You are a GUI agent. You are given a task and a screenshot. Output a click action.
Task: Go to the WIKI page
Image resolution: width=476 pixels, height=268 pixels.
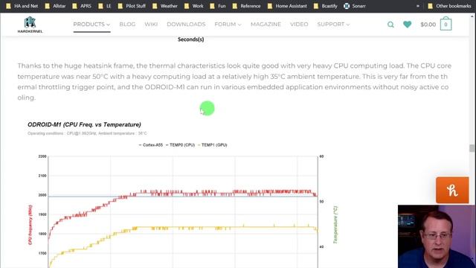151,25
